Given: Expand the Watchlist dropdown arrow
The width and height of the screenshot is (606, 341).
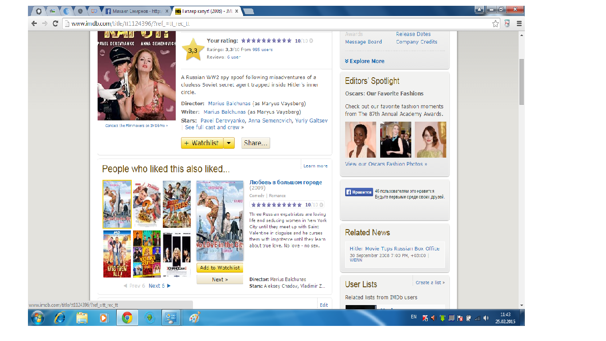Looking at the screenshot, I should click(229, 143).
